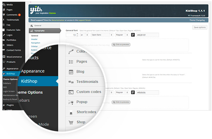Open Media in the admin sidebar
Screen dimensions: 212x139
pyautogui.click(x=10, y=5)
